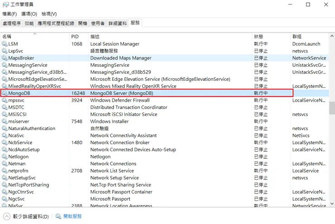Open the 詳細資料 tab
This screenshot has height=224, width=335.
(117, 23)
